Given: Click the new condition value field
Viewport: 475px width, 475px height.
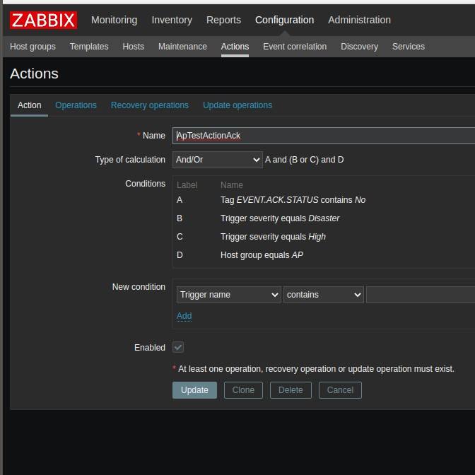Looking at the screenshot, I should click(421, 295).
